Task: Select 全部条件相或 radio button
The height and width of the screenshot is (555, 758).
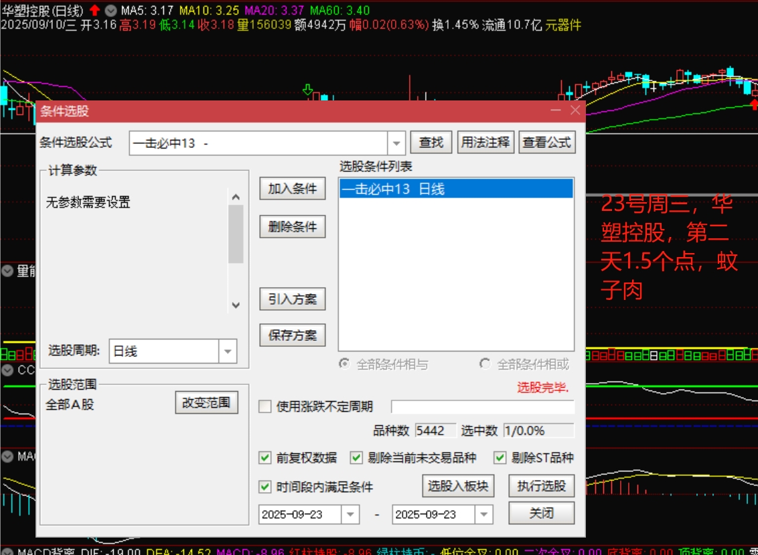Action: 485,364
